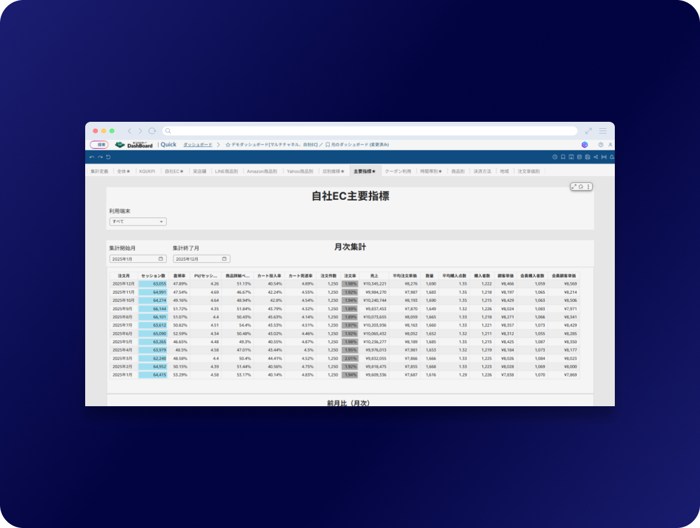
Task: Click the ダッシュボード breadcrumb link
Action: pos(198,145)
